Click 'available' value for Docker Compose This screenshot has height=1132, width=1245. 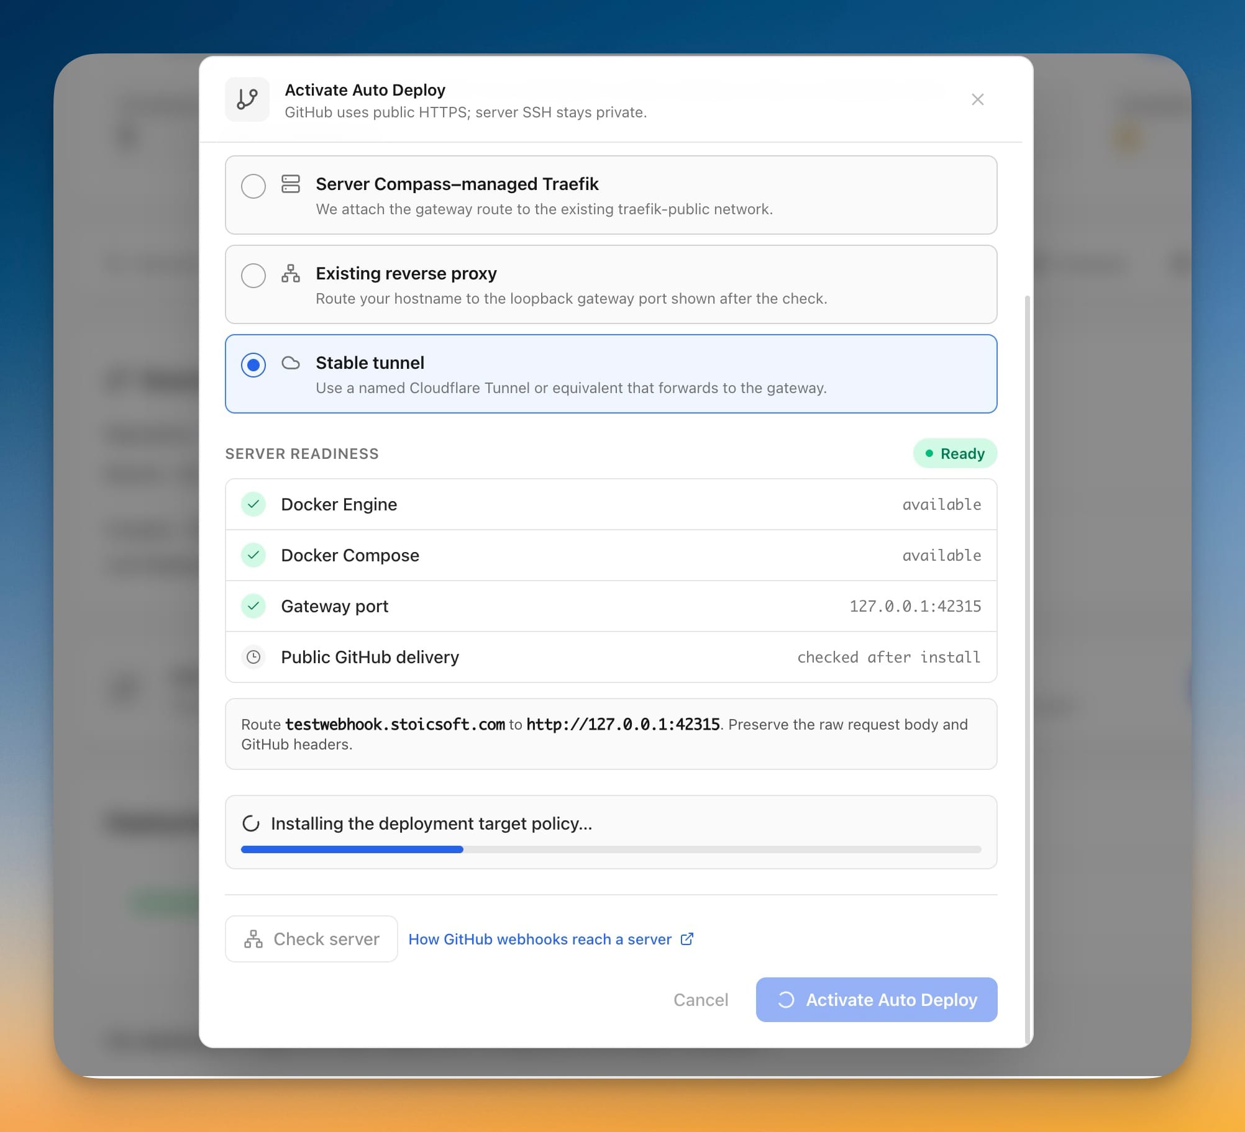point(942,555)
